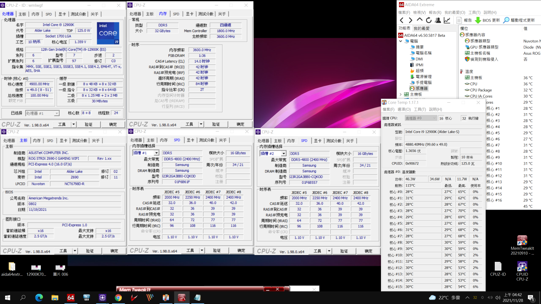This screenshot has height=304, width=541.
Task: Open 圖片 006 image on desktop
Action: [x=61, y=270]
